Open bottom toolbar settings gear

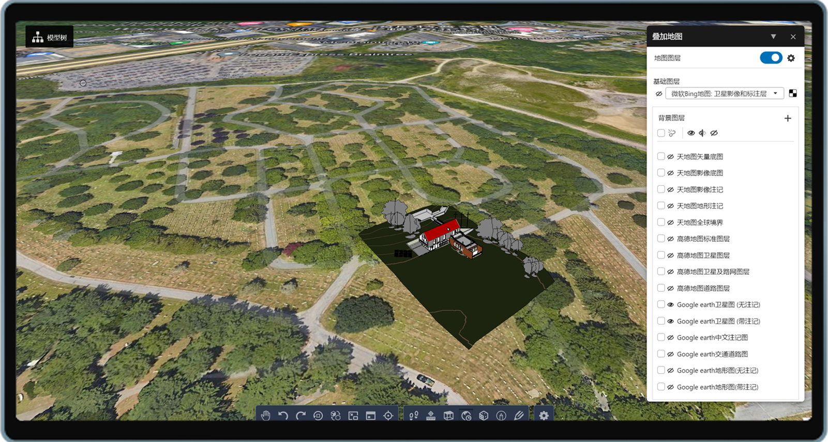544,416
